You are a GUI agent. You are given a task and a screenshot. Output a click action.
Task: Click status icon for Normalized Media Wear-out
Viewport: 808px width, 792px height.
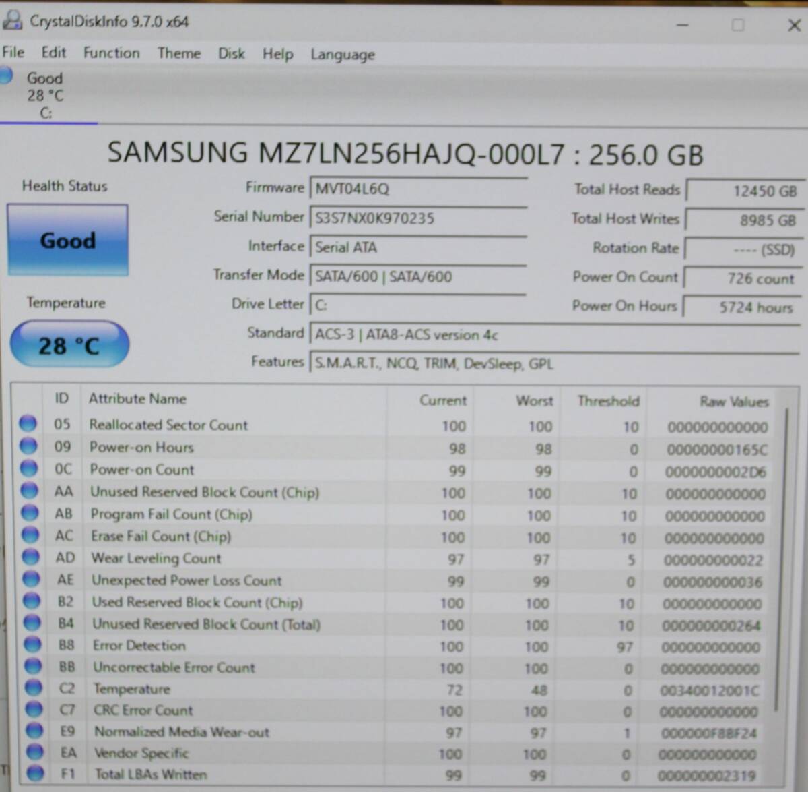click(x=34, y=731)
